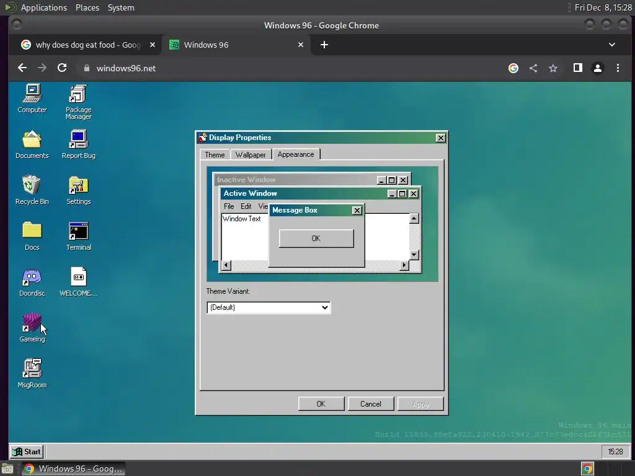Click the date and time in top panel

click(603, 7)
